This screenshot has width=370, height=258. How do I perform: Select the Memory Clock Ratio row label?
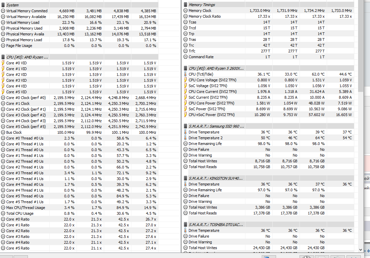[x=205, y=16]
